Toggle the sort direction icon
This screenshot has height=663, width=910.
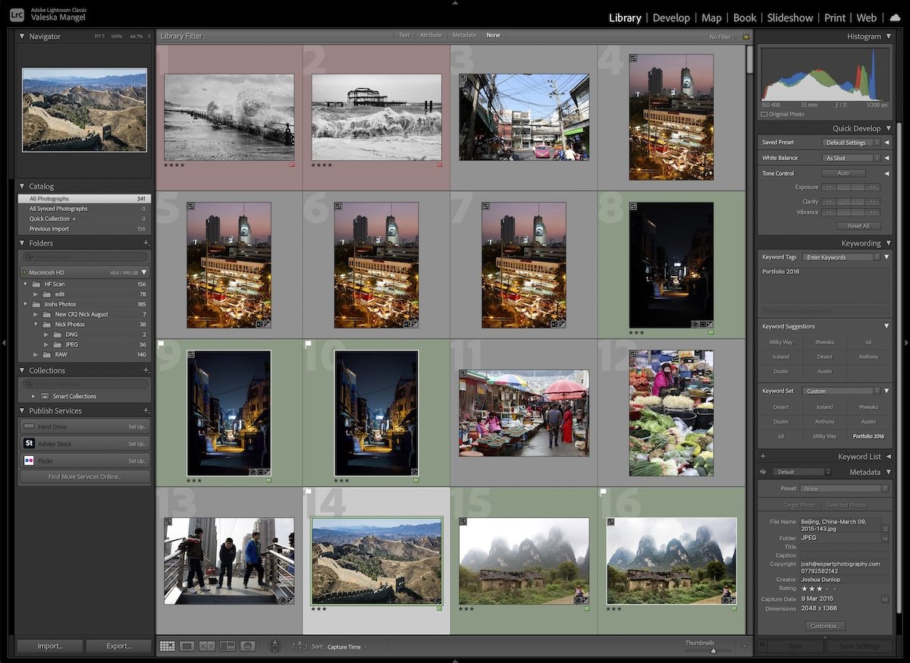click(x=298, y=646)
